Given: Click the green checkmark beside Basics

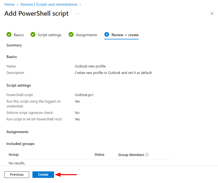Looking at the screenshot, I should click(9, 35).
